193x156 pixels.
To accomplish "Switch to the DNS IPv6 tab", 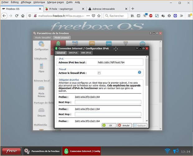I will 86,53.
